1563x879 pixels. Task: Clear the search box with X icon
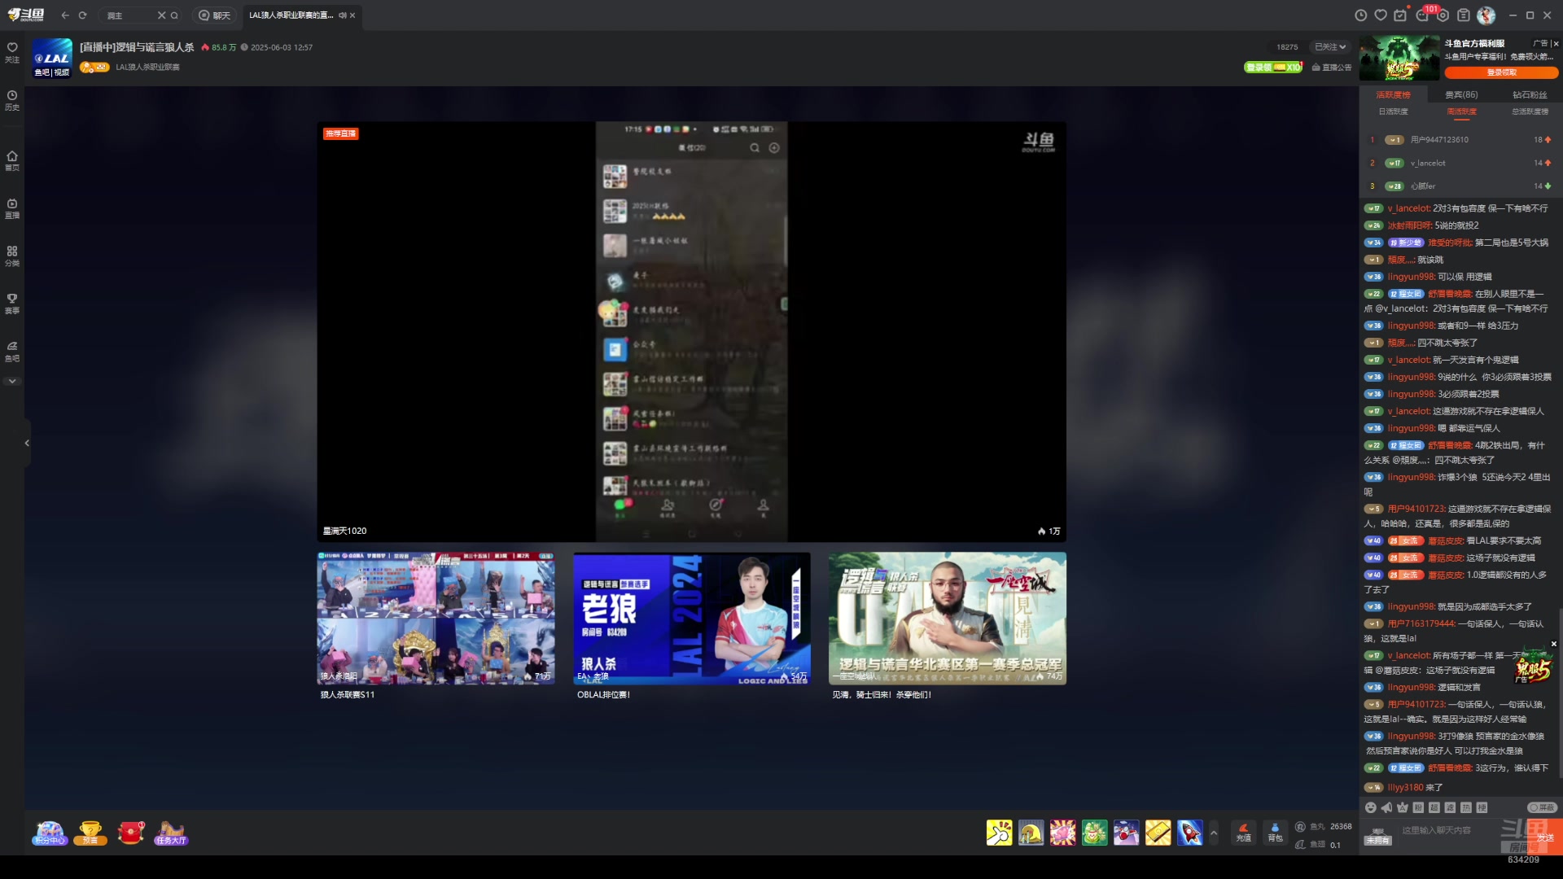[161, 15]
